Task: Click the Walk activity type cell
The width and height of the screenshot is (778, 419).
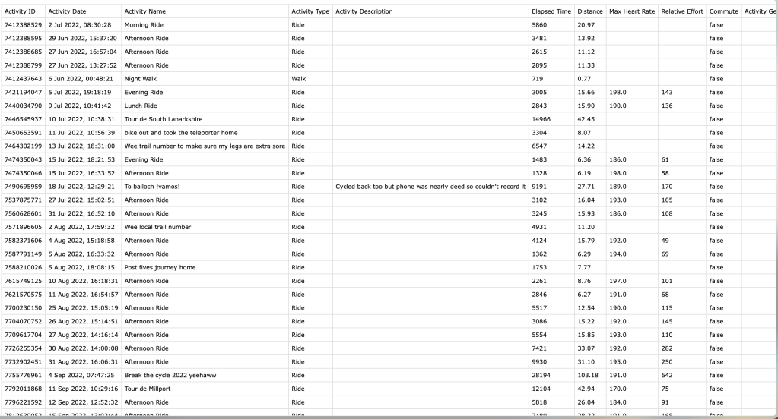Action: [298, 78]
